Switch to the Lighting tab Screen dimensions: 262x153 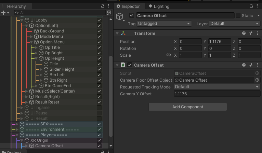(159, 6)
